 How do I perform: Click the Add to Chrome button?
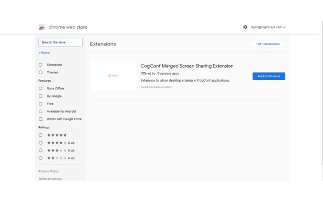coord(269,76)
